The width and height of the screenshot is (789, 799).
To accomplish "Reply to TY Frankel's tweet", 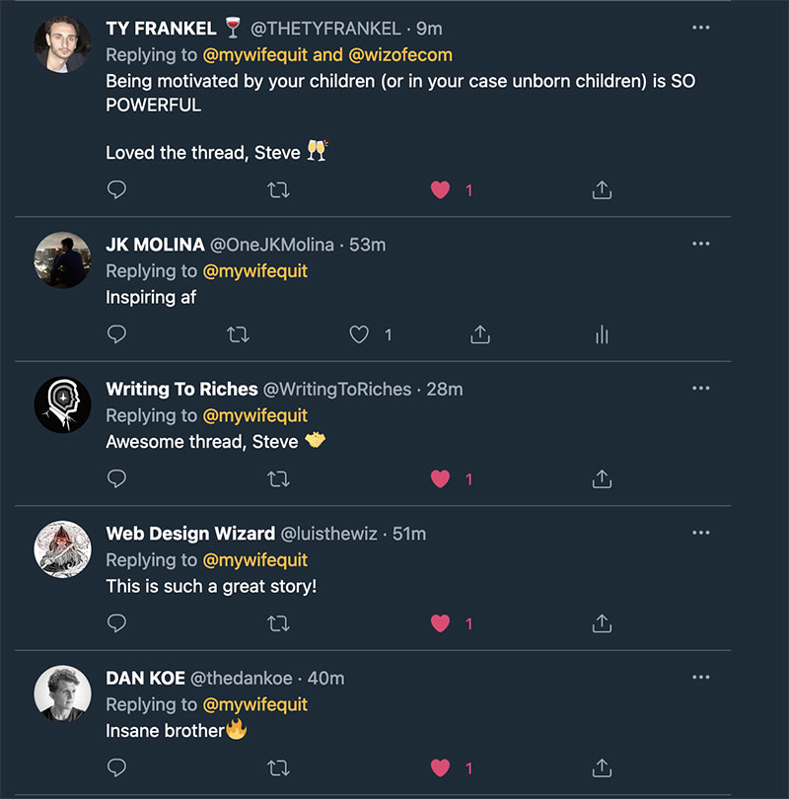I will pyautogui.click(x=116, y=189).
